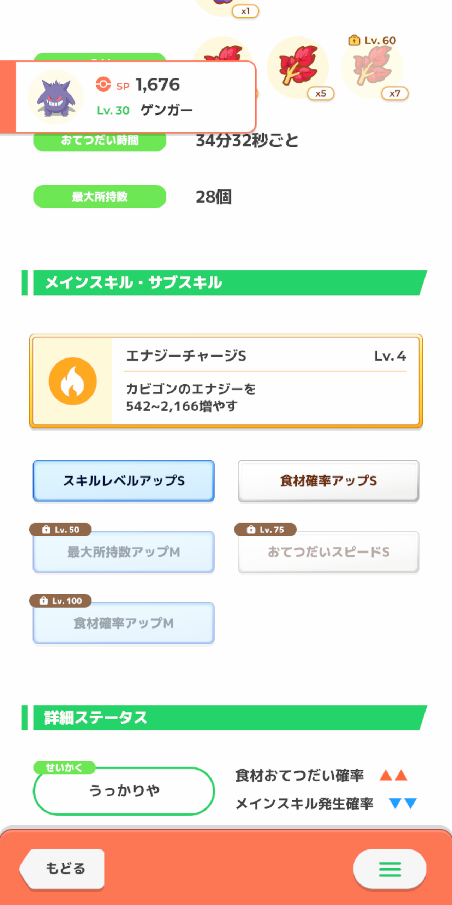The height and width of the screenshot is (905, 452).
Task: Open スキルレベルアップS sub skill
Action: [124, 481]
